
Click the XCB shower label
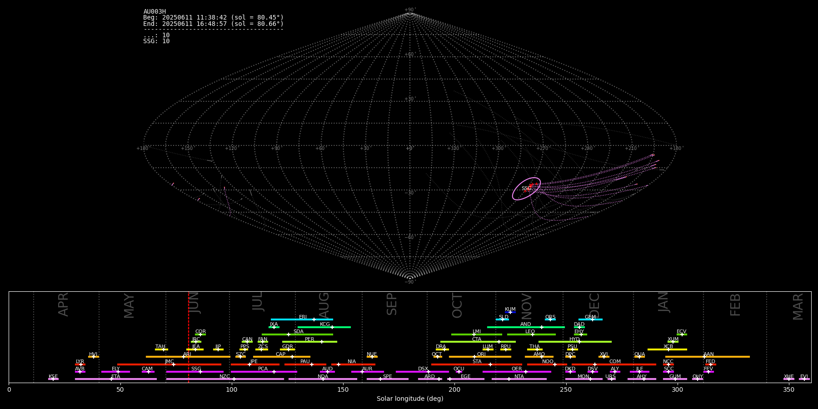coord(668,347)
